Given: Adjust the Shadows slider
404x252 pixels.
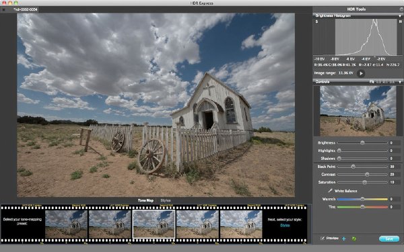Looking at the screenshot, I should click(362, 159).
